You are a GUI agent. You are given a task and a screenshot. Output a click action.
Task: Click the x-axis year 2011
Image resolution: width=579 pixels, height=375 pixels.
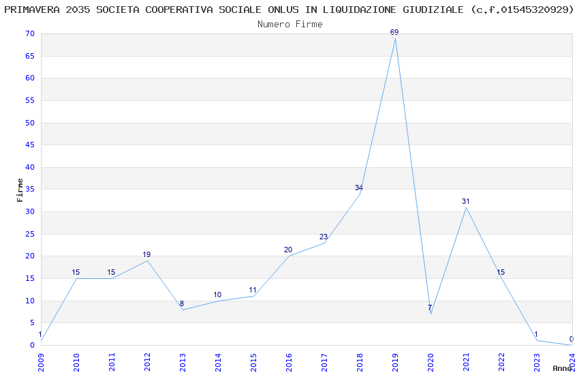point(112,362)
